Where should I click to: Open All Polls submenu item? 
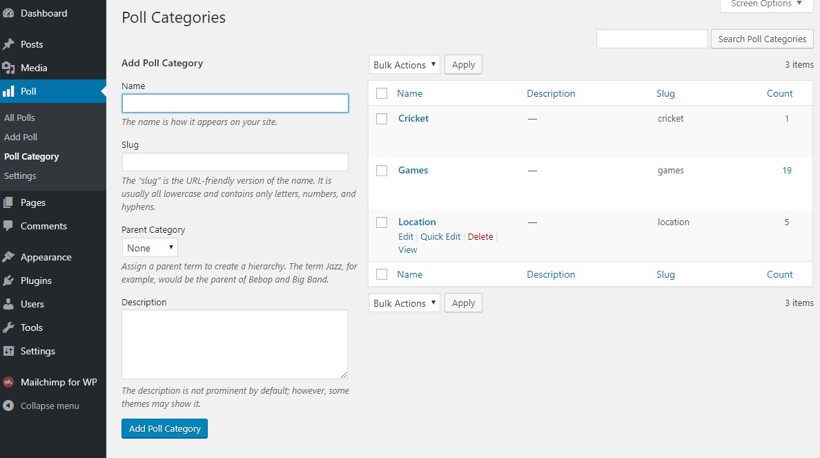click(x=19, y=117)
